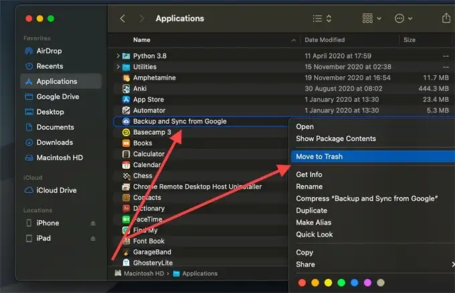This screenshot has height=293, width=455.
Task: Expand the Utilities folder
Action: click(118, 67)
